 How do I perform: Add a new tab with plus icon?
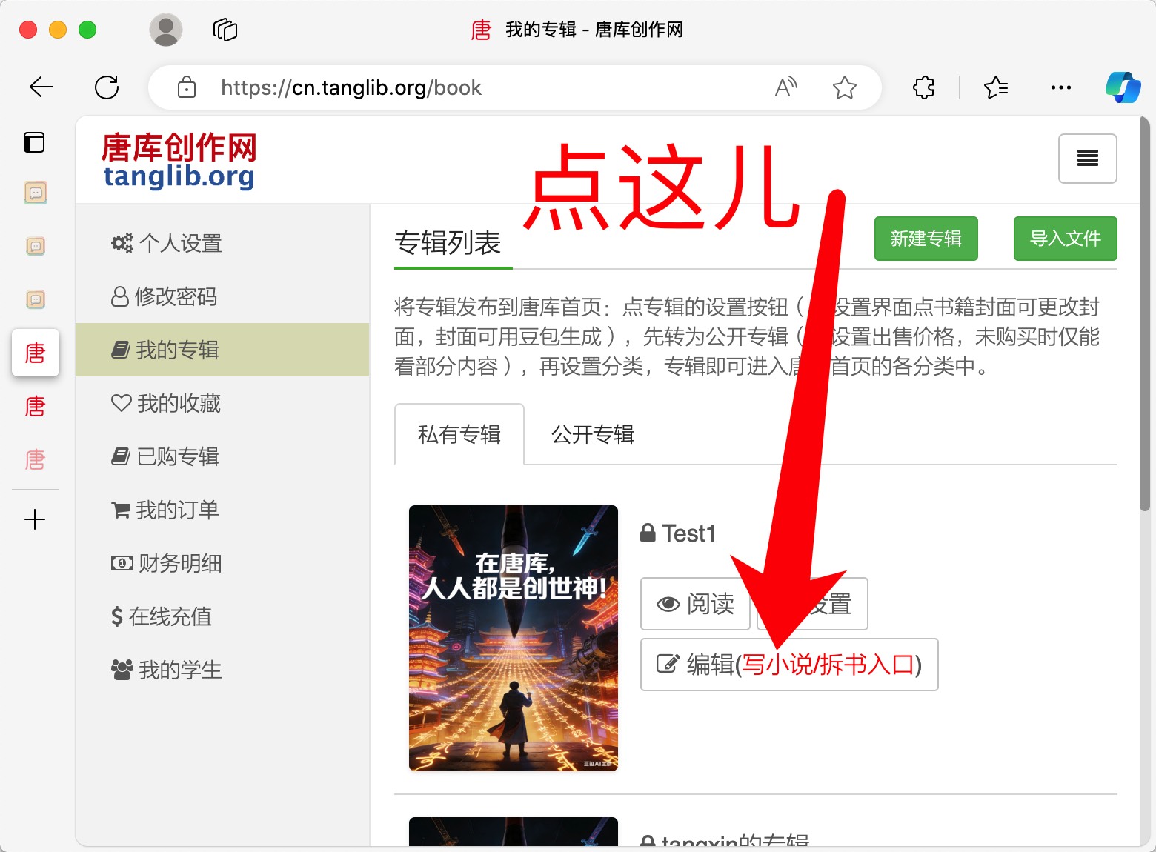(35, 519)
